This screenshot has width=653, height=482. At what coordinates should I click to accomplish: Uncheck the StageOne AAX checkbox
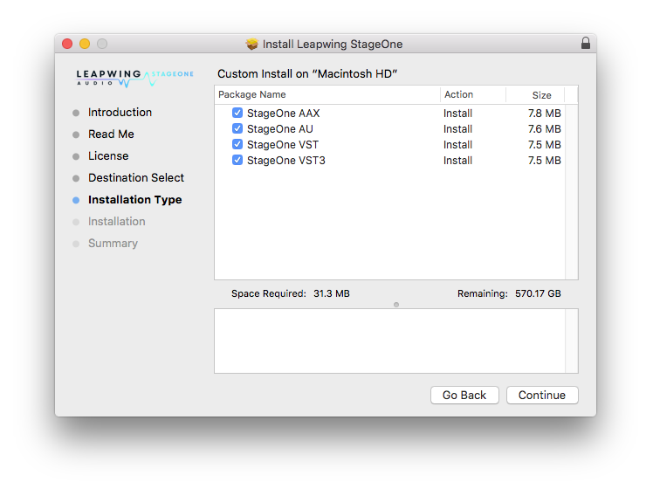[237, 113]
